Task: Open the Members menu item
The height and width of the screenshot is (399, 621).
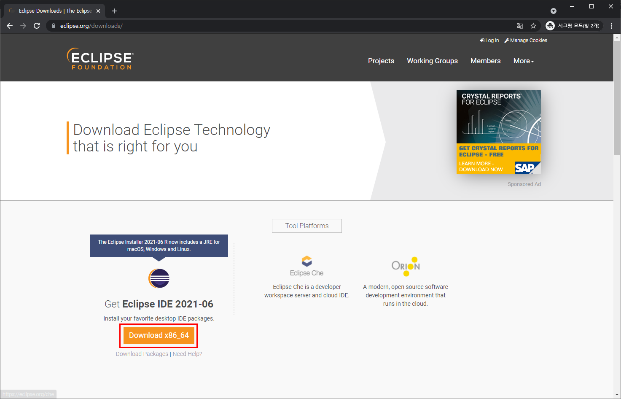Action: click(486, 61)
